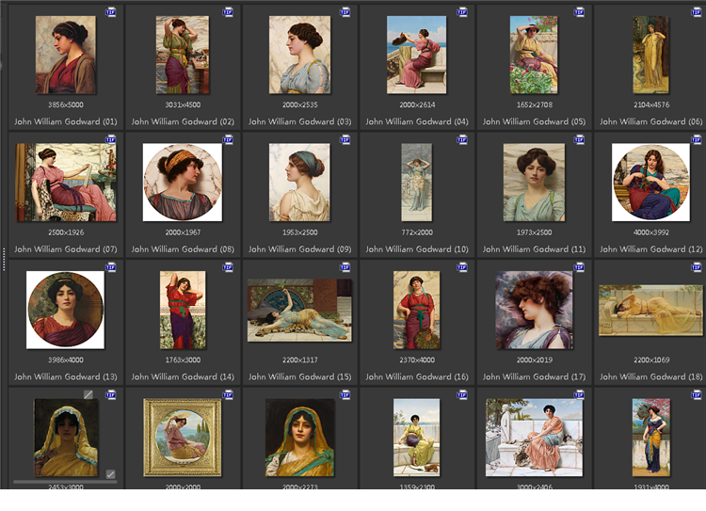
Task: Select the John William Godward (17) thumbnail
Action: 534,310
